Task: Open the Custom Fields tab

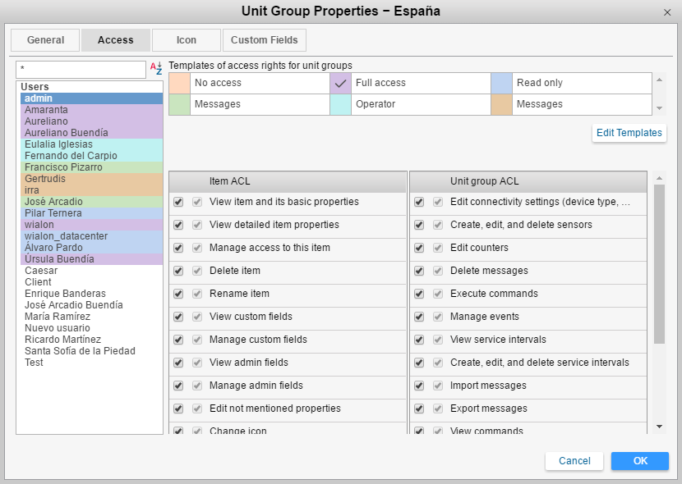Action: 265,40
